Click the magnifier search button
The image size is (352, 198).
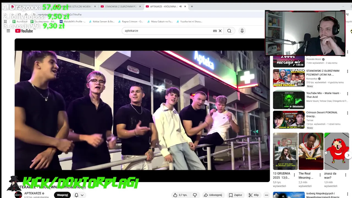click(x=229, y=31)
